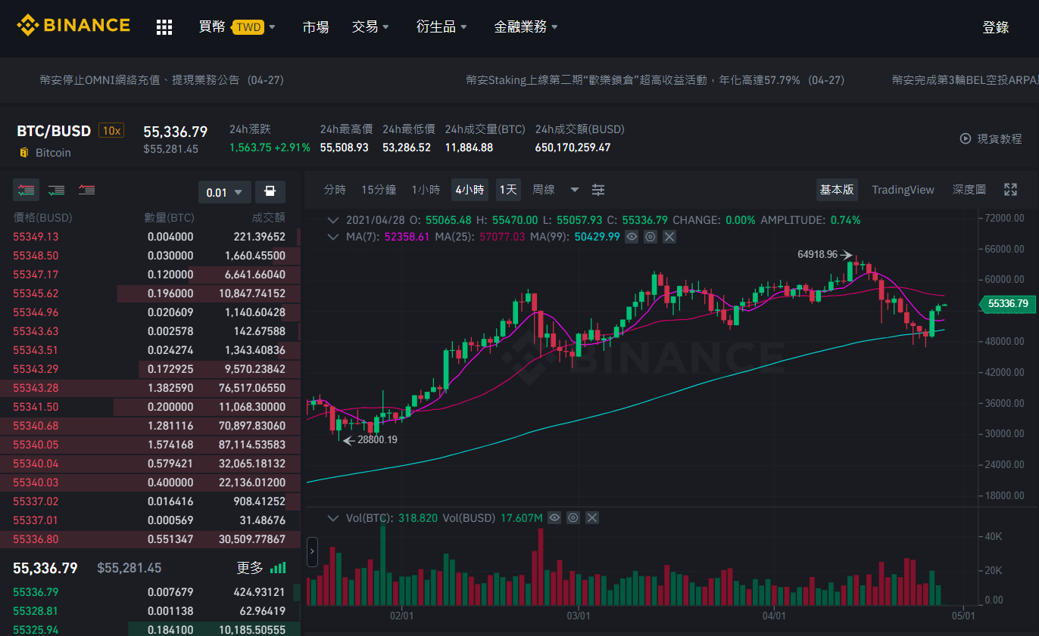Click the order book layout icon beside 0.01
The image size is (1039, 636).
pyautogui.click(x=270, y=192)
